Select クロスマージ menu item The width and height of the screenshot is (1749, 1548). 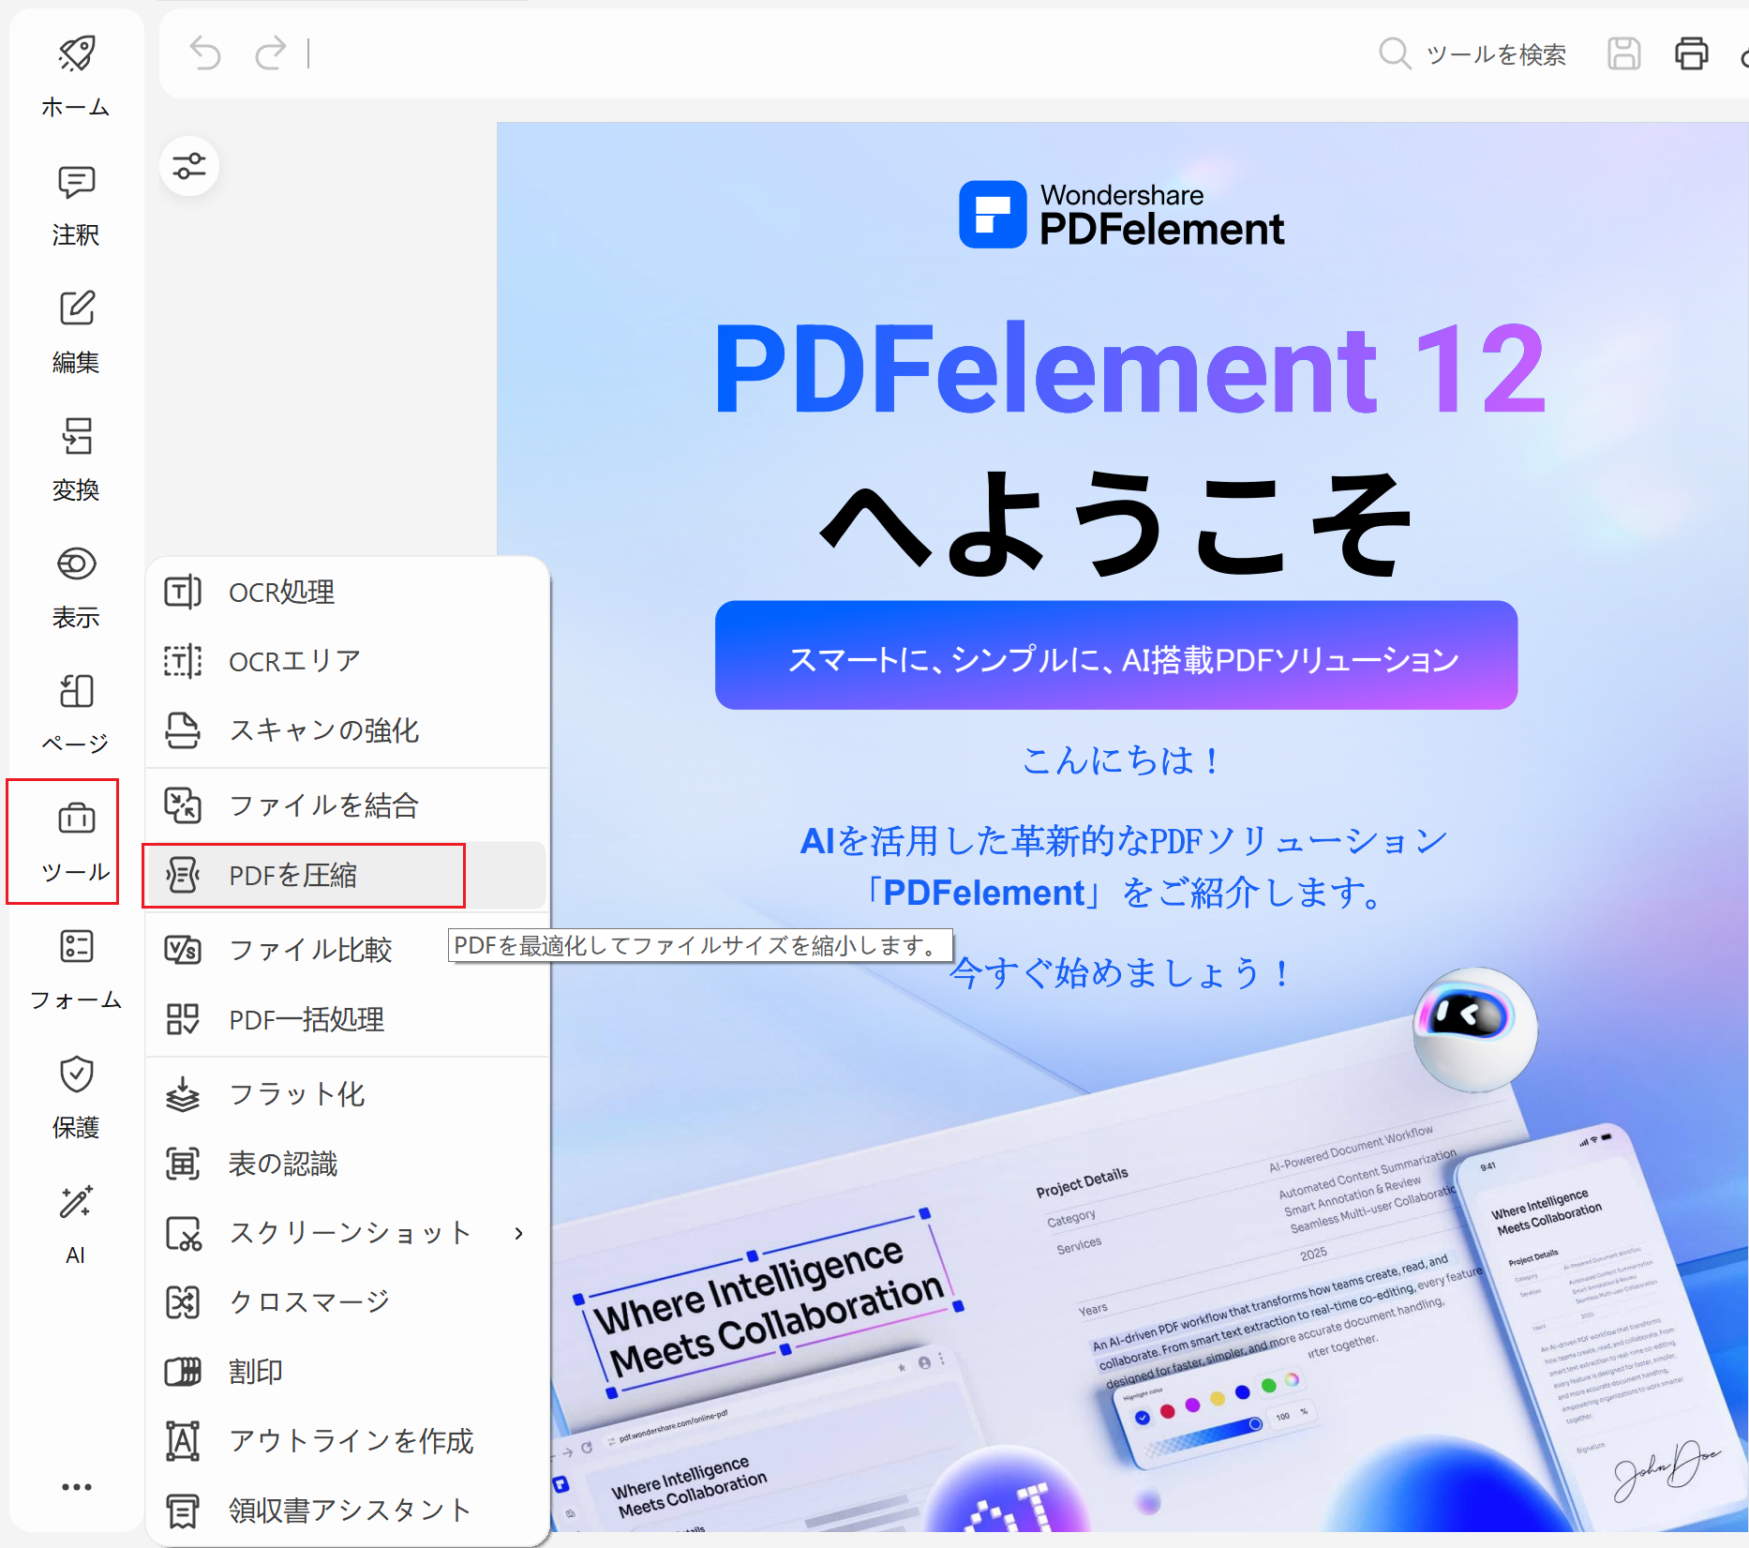[x=347, y=1301]
